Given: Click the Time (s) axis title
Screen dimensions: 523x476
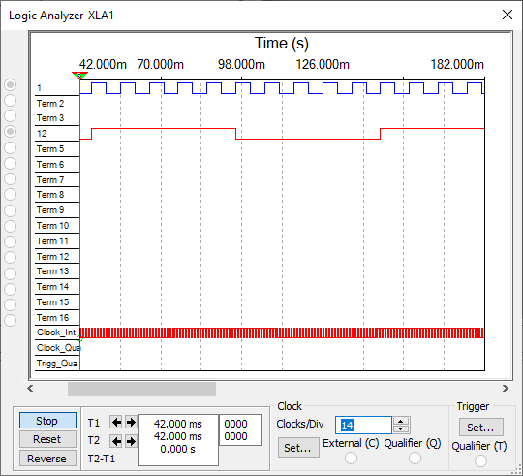Looking at the screenshot, I should 282,43.
